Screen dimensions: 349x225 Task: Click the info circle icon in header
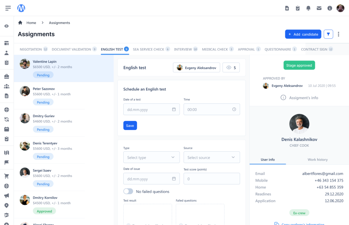pyautogui.click(x=330, y=8)
